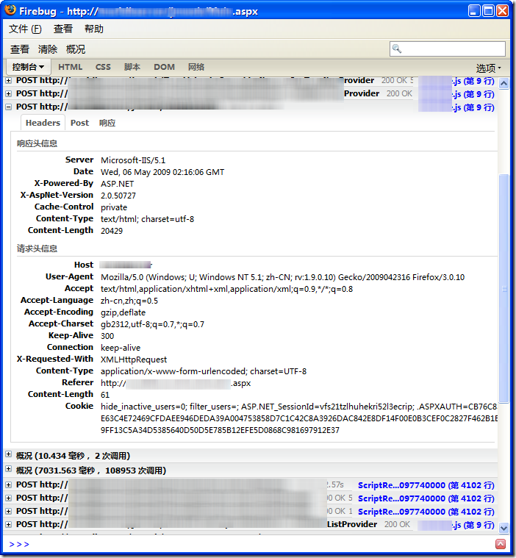Switch to the HTML panel tab

coord(70,67)
